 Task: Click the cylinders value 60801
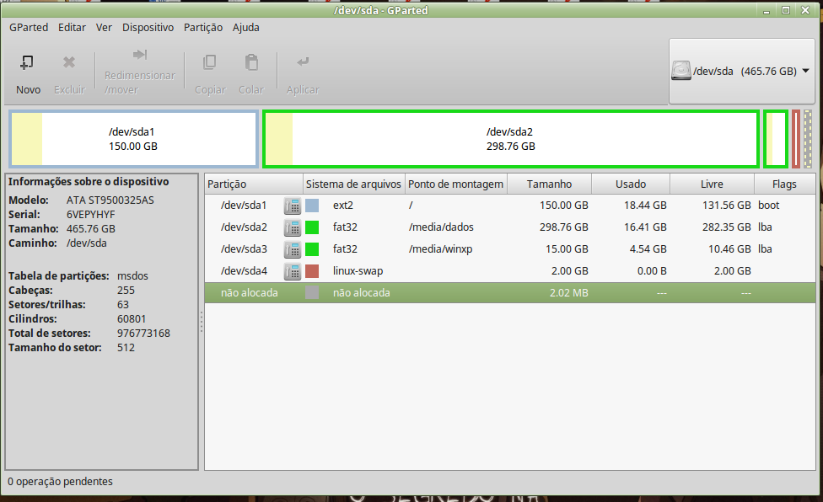click(x=132, y=319)
